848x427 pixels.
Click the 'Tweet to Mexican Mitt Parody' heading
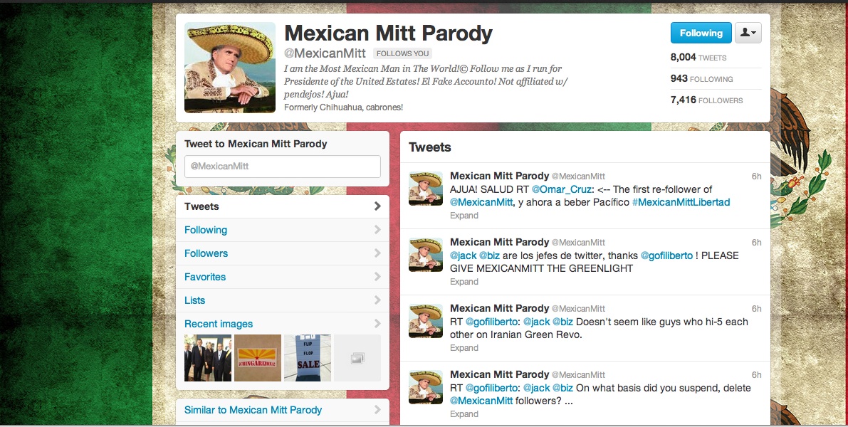(x=256, y=144)
